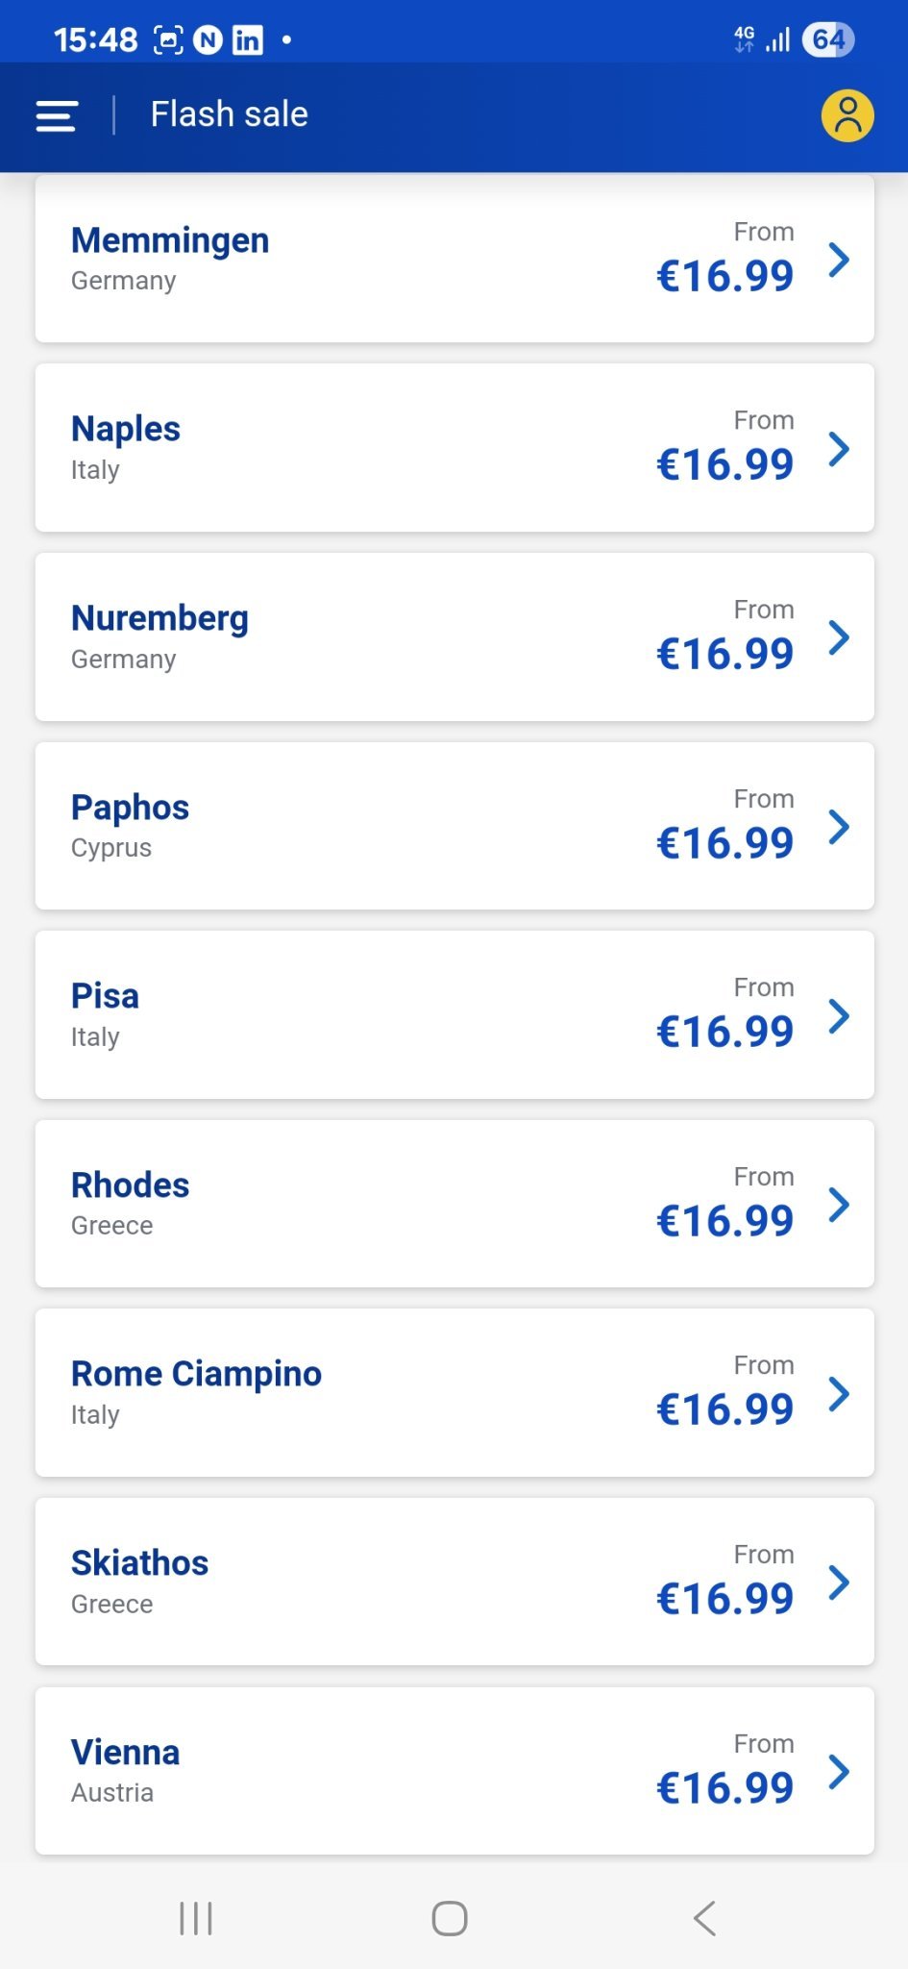Expand the Paphos deal chevron arrow

[839, 827]
